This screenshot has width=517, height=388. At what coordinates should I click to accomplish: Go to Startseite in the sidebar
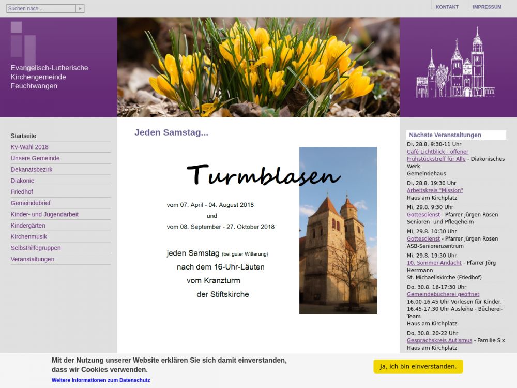click(23, 136)
